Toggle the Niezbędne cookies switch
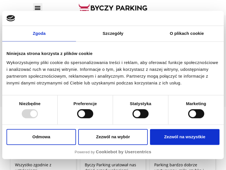Screen dimensions: 226x170 pyautogui.click(x=30, y=114)
